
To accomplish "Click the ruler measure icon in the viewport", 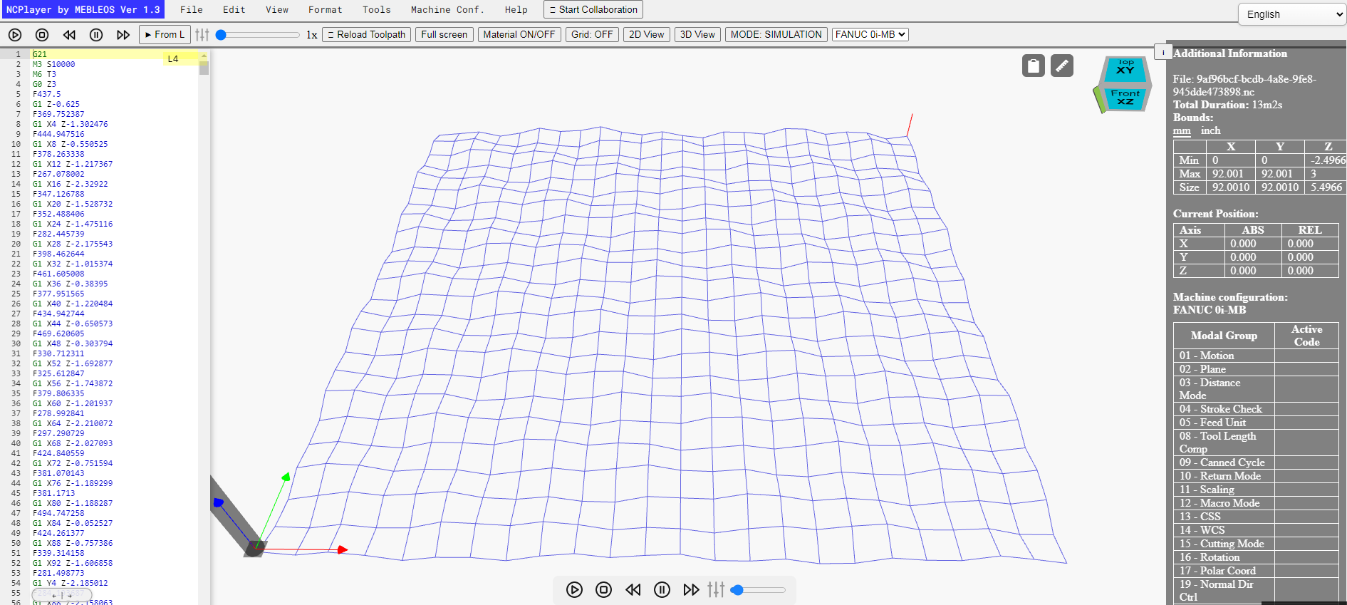I will click(x=1062, y=66).
